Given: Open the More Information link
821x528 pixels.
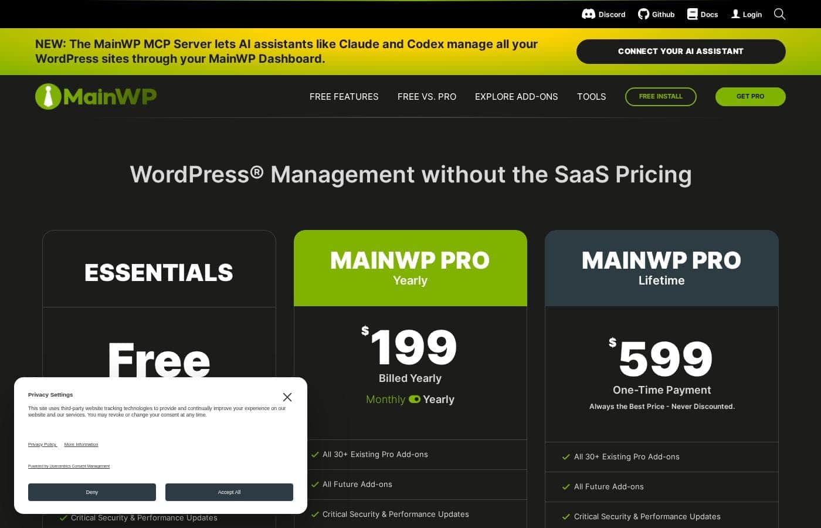Looking at the screenshot, I should pos(82,445).
